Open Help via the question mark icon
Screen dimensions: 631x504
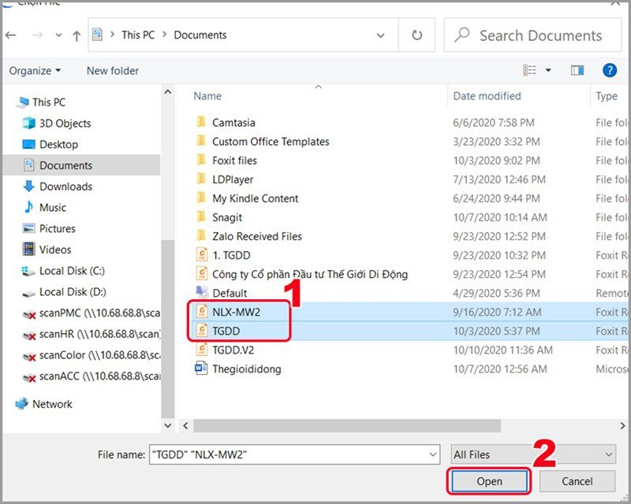coord(610,70)
